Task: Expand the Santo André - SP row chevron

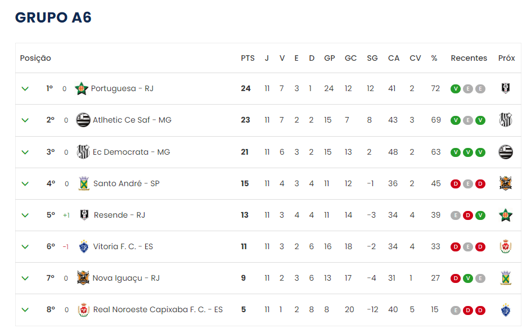Action: pos(25,183)
